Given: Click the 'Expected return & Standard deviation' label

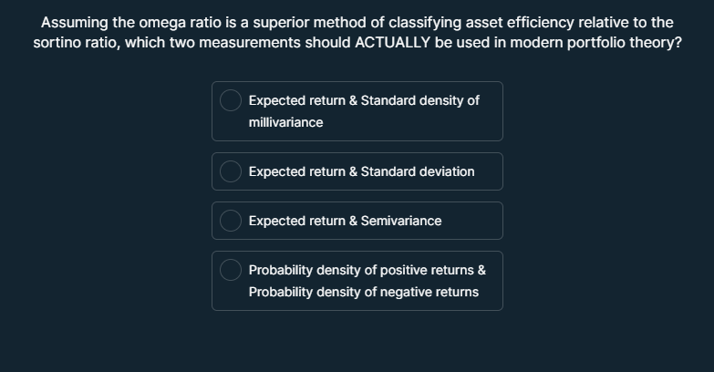Looking at the screenshot, I should (x=361, y=171).
